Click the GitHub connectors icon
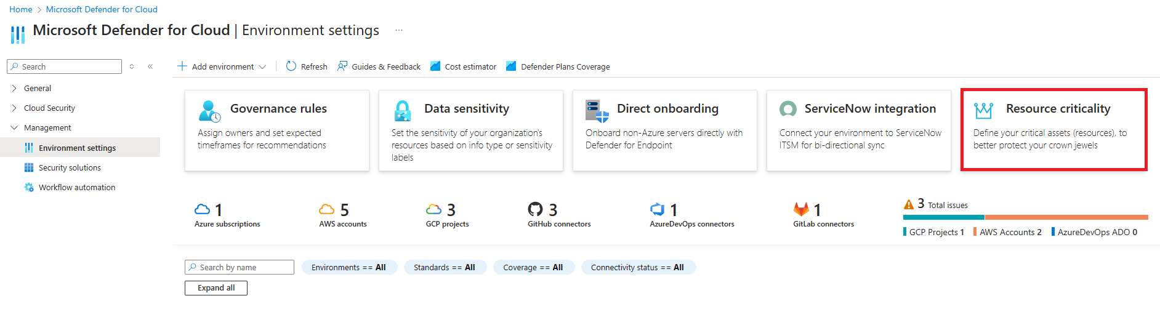 coord(535,209)
